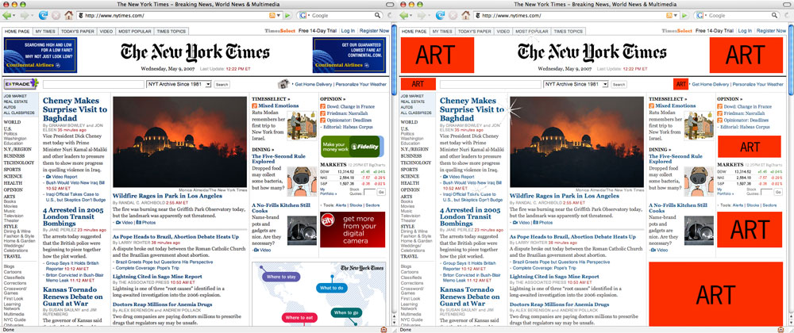
Task: Open the VIDEO tab in right window
Action: coord(503,32)
